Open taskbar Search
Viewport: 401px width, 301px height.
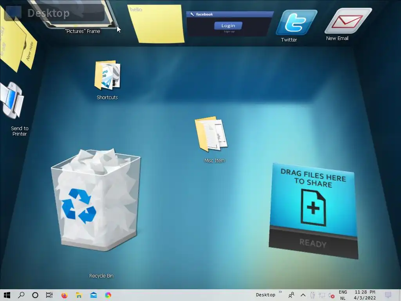(x=21, y=295)
